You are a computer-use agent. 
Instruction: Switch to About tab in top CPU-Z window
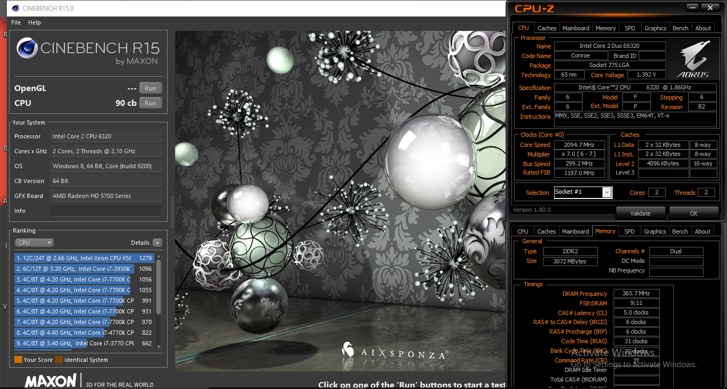click(703, 28)
